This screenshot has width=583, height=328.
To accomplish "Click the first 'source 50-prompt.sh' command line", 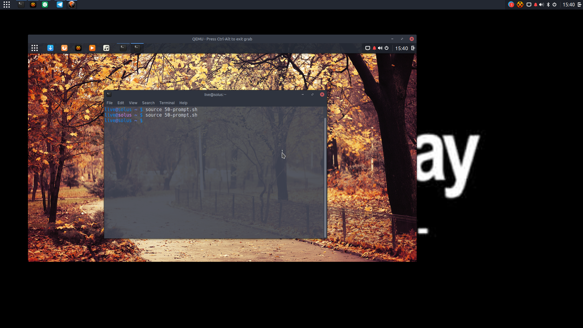I will (x=171, y=110).
